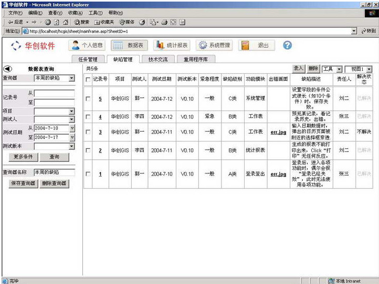The image size is (379, 284).
Task: Open the 收藏夹 favorites toolbar button
Action: click(x=104, y=22)
